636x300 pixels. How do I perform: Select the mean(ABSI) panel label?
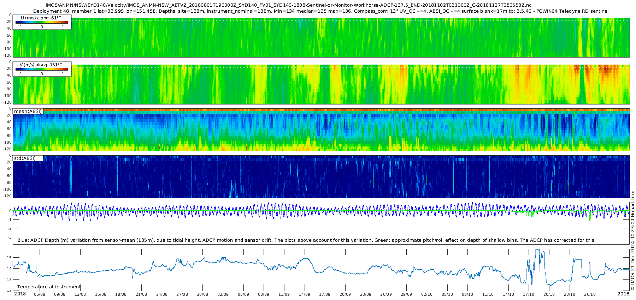(28, 112)
